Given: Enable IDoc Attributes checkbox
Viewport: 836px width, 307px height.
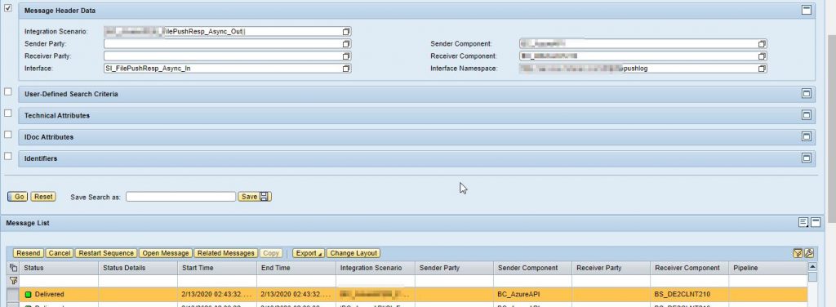Looking at the screenshot, I should coord(8,134).
